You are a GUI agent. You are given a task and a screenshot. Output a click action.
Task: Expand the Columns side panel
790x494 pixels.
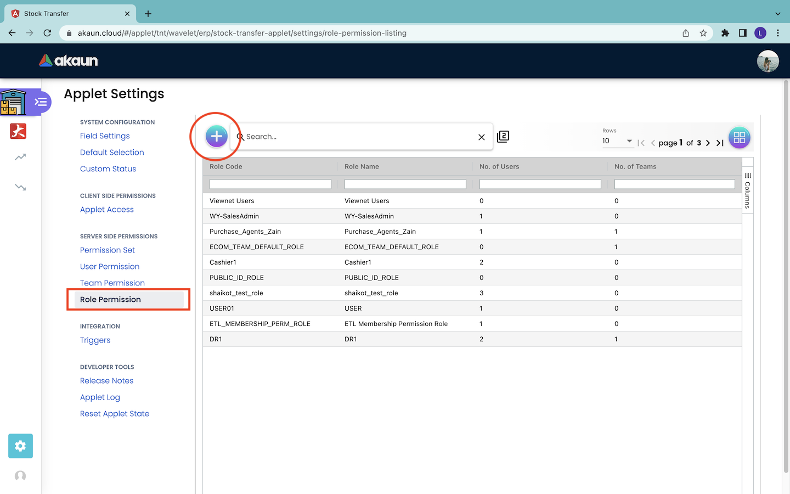pyautogui.click(x=747, y=190)
